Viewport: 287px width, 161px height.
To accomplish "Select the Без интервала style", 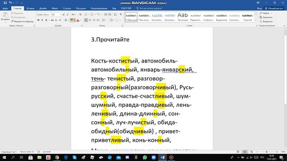I will (x=144, y=17).
